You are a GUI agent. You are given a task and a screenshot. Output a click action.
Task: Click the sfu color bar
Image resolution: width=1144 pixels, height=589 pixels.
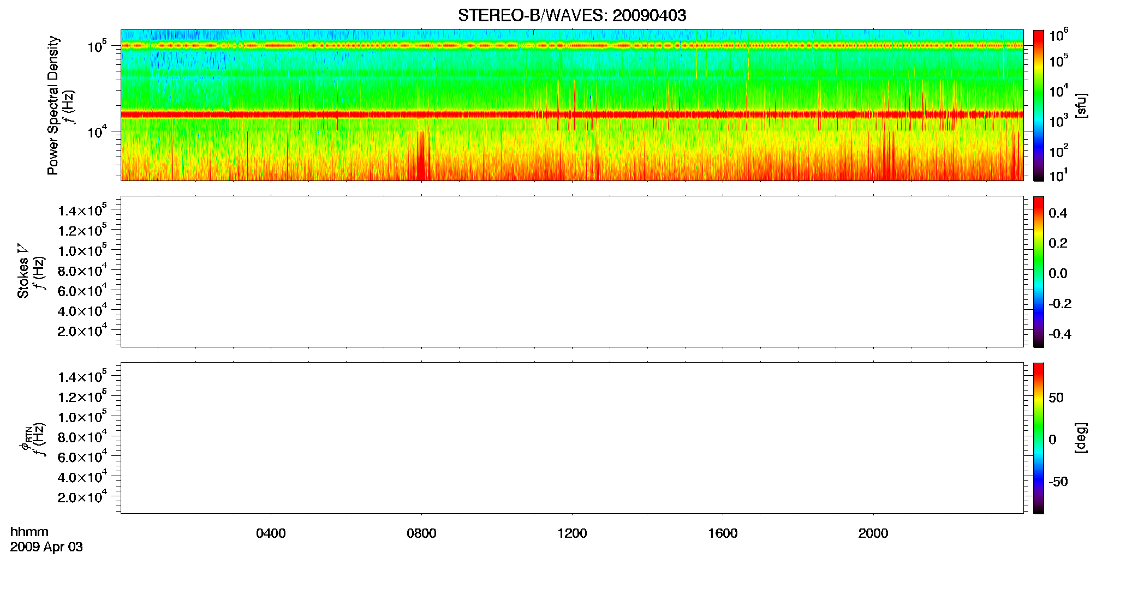[1039, 105]
